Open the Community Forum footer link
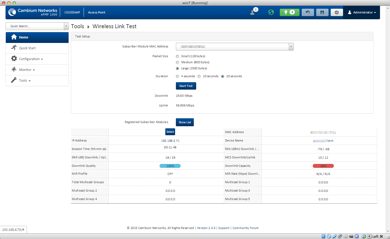This screenshot has width=390, height=239. point(245,228)
